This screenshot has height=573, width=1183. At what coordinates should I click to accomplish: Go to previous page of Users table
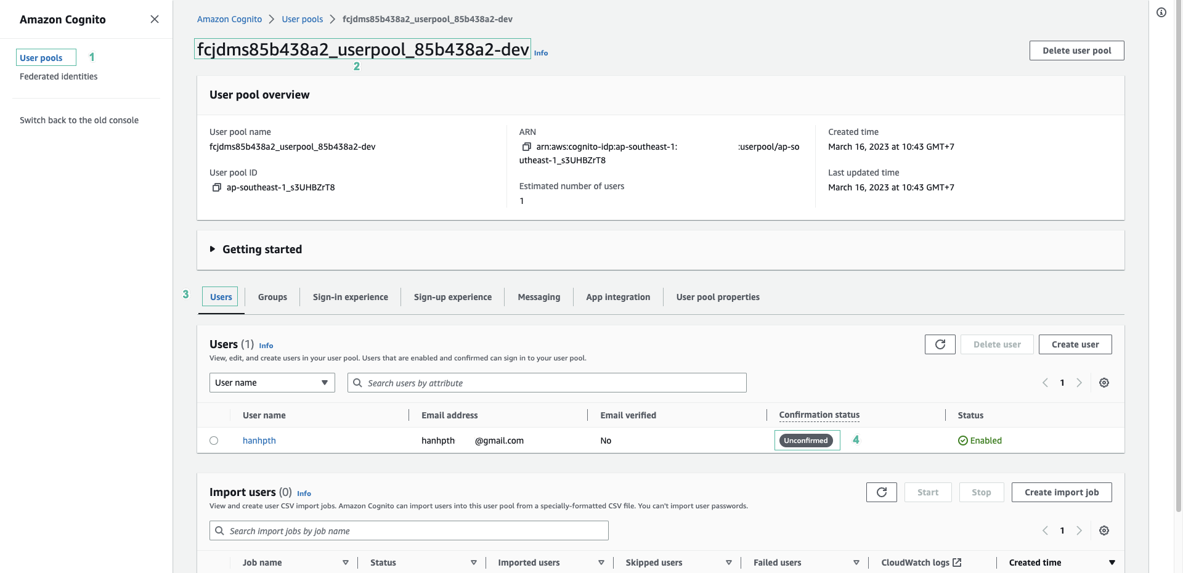click(x=1045, y=383)
